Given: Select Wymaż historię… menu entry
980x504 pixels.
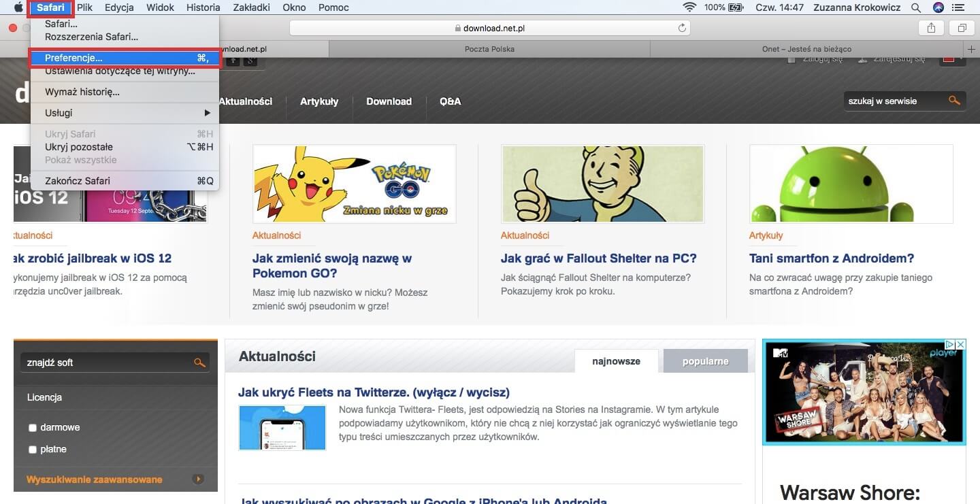Looking at the screenshot, I should point(125,92).
